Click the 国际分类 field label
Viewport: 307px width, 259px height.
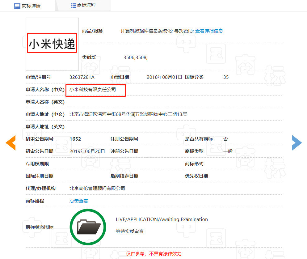194,77
